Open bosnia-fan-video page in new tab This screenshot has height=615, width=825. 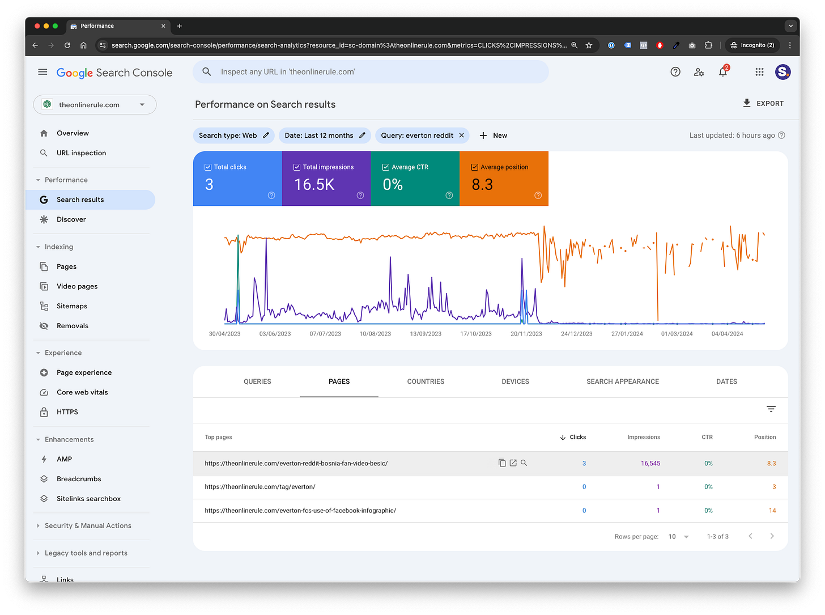(513, 463)
